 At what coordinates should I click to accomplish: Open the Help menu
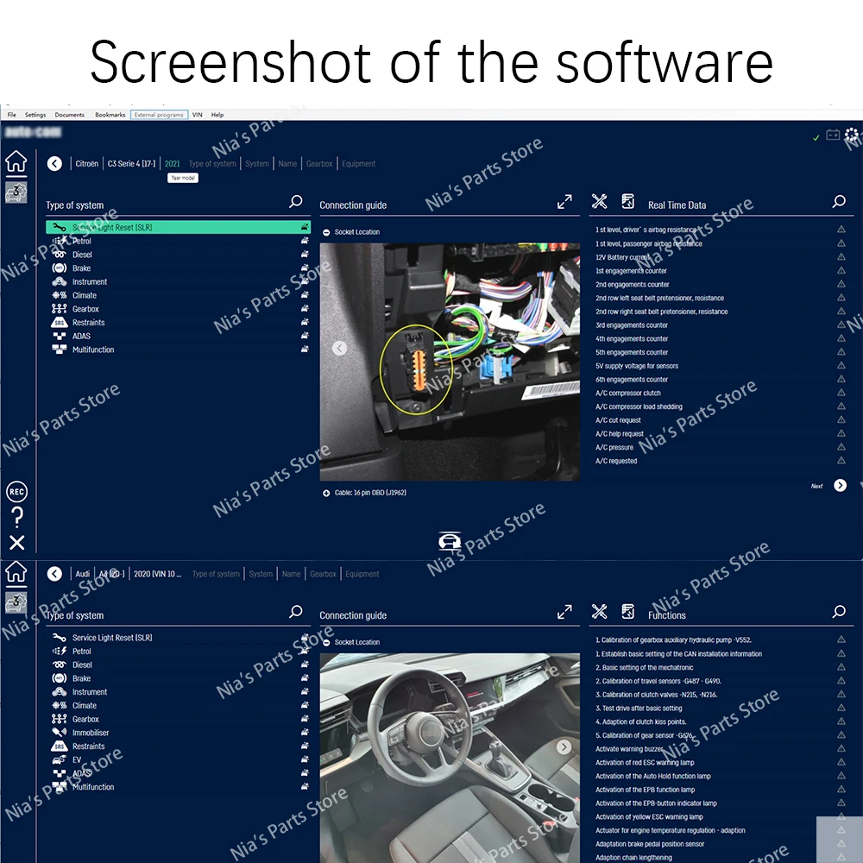tap(217, 115)
